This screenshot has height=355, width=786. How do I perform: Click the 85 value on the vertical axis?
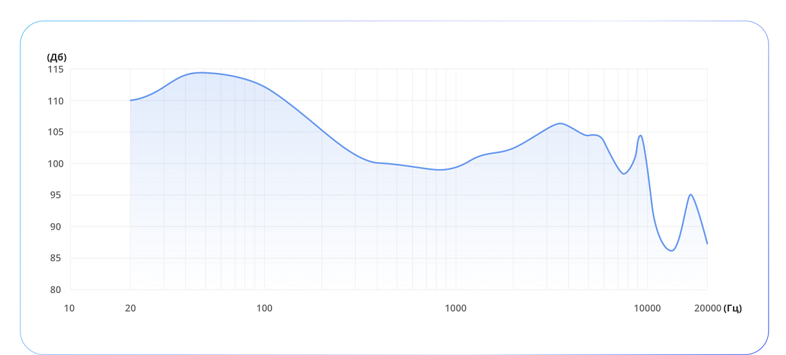(x=56, y=258)
